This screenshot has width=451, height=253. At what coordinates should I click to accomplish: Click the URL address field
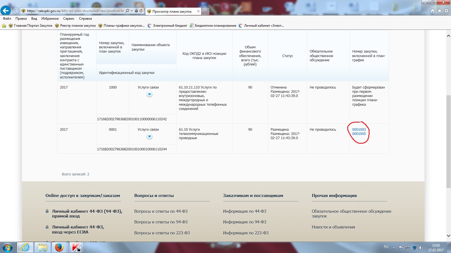pos(75,11)
